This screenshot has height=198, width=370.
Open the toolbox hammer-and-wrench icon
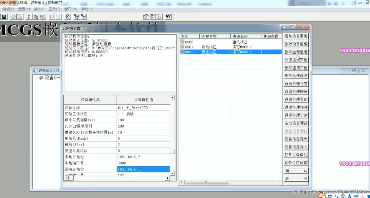pos(67,17)
